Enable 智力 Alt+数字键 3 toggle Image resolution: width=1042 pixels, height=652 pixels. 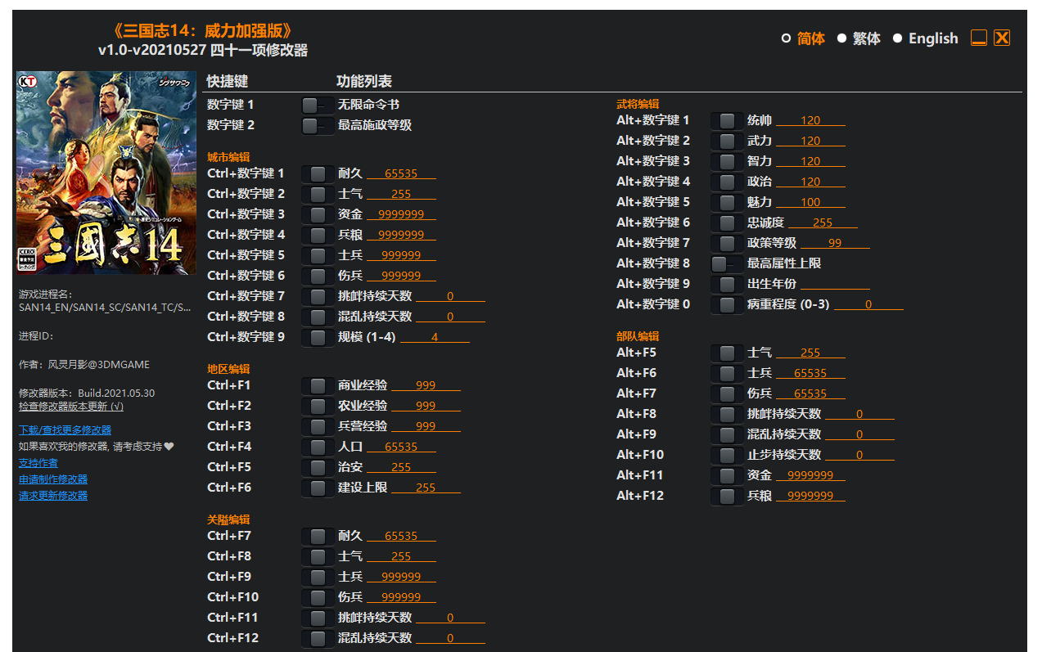pos(727,161)
